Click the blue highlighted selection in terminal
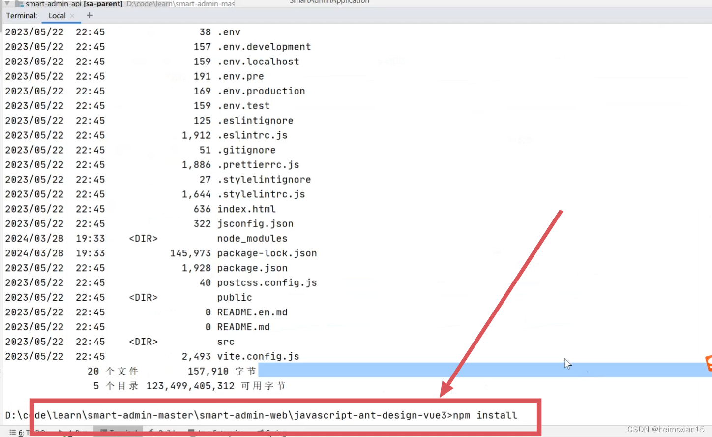Viewport: 712px width, 437px height. (x=482, y=370)
